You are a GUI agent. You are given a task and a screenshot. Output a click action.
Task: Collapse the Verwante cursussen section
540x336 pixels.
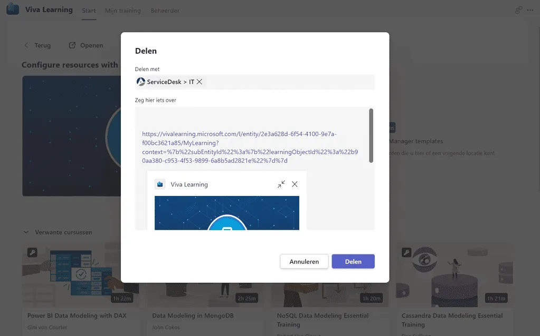coord(25,232)
